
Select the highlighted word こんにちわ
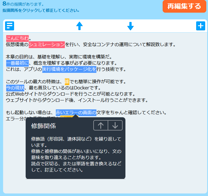pos(17,38)
